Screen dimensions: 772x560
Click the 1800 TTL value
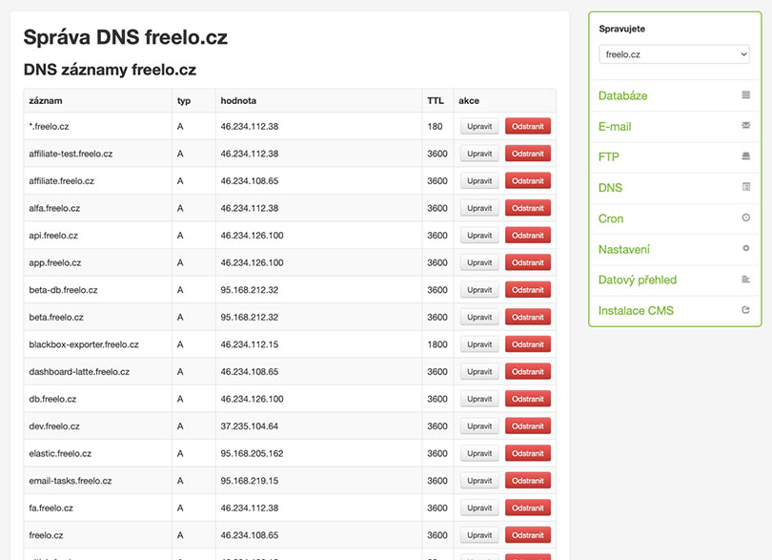(437, 344)
